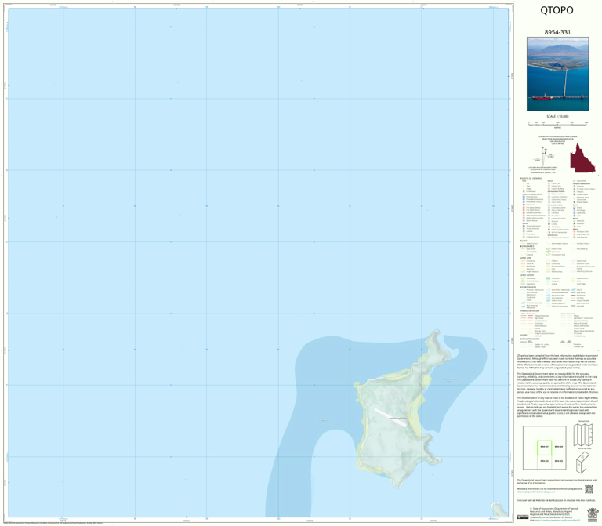The height and width of the screenshot is (526, 602).
Task: Click the island name label on map
Action: (x=397, y=418)
